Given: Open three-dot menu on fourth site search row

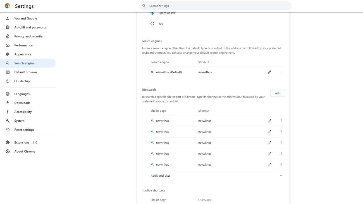Looking at the screenshot, I should coord(281,154).
